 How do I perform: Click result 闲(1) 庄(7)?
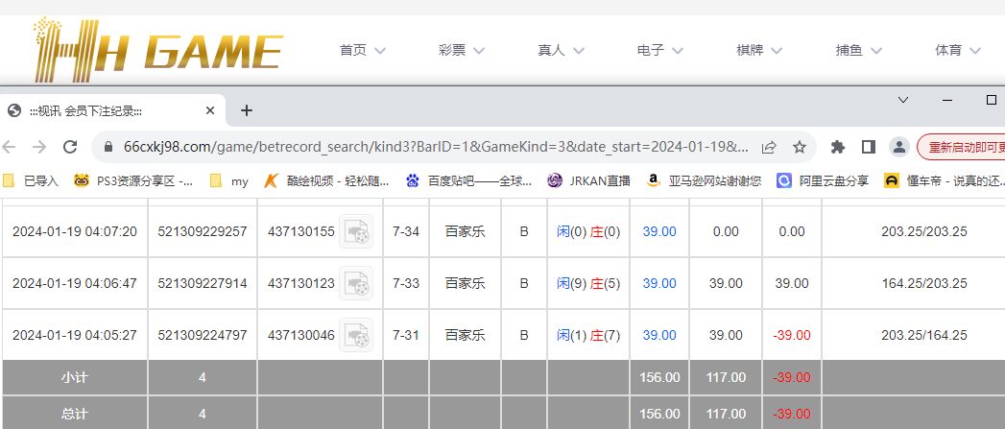(x=588, y=335)
